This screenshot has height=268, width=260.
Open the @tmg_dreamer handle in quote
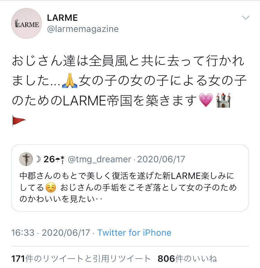tap(99, 159)
